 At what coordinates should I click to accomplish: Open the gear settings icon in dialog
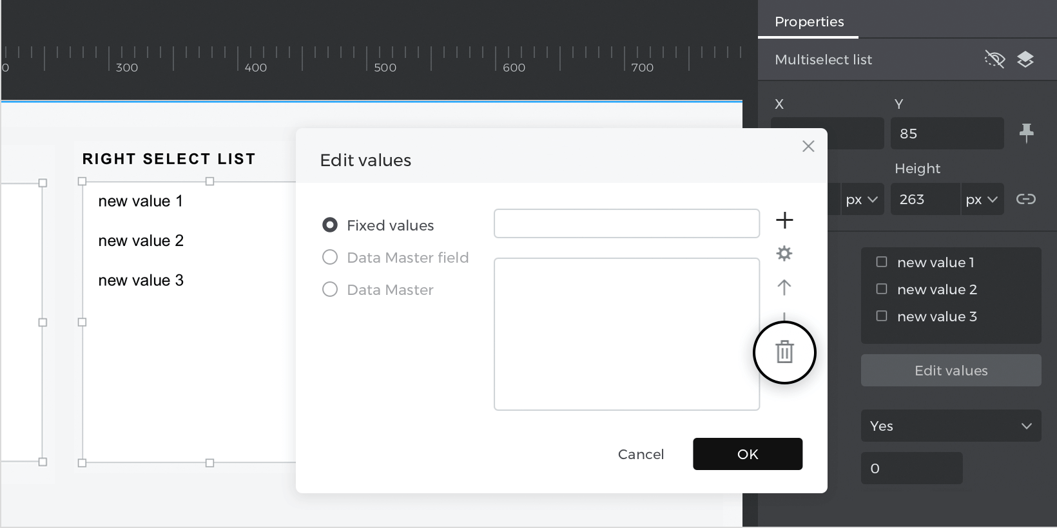784,254
